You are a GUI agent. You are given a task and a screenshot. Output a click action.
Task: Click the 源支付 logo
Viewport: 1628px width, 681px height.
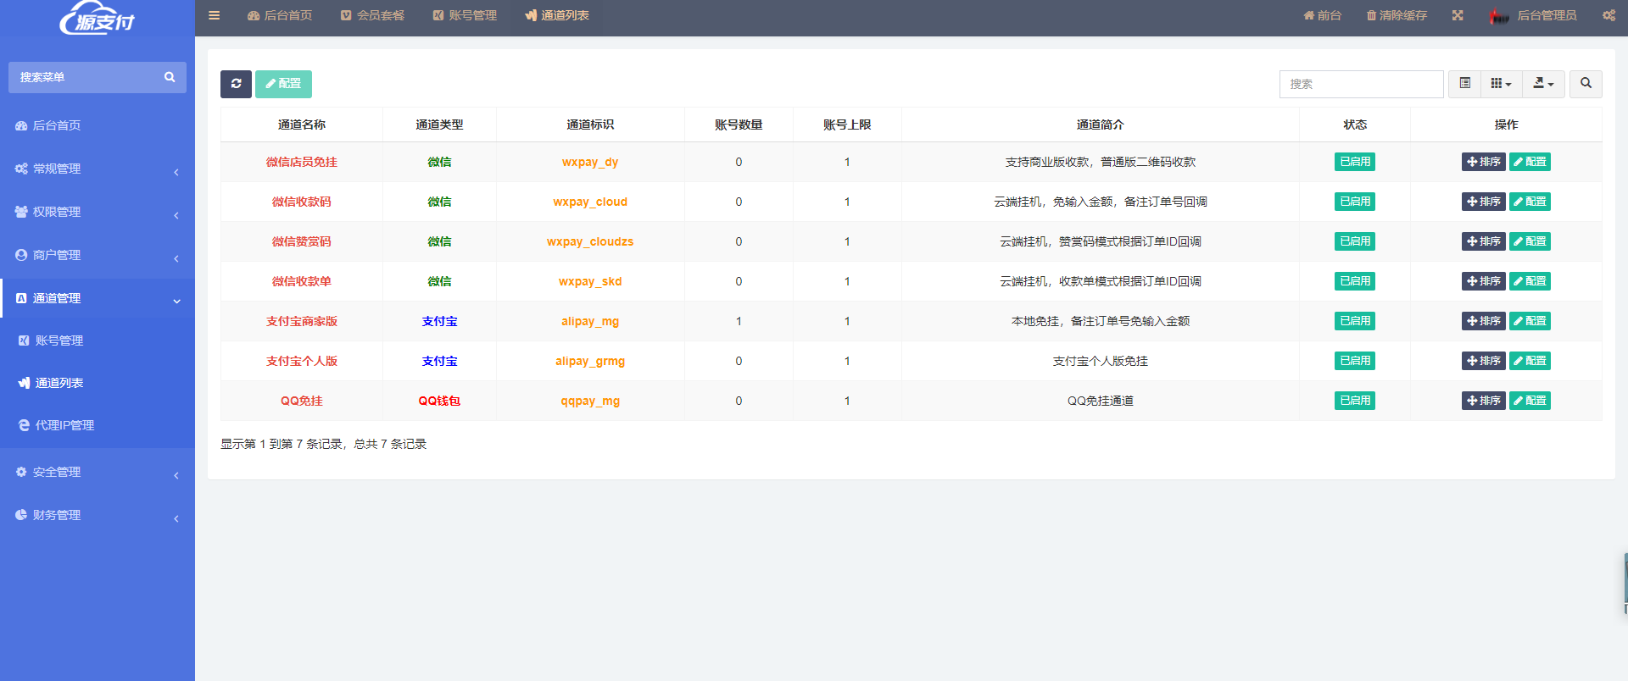[98, 18]
